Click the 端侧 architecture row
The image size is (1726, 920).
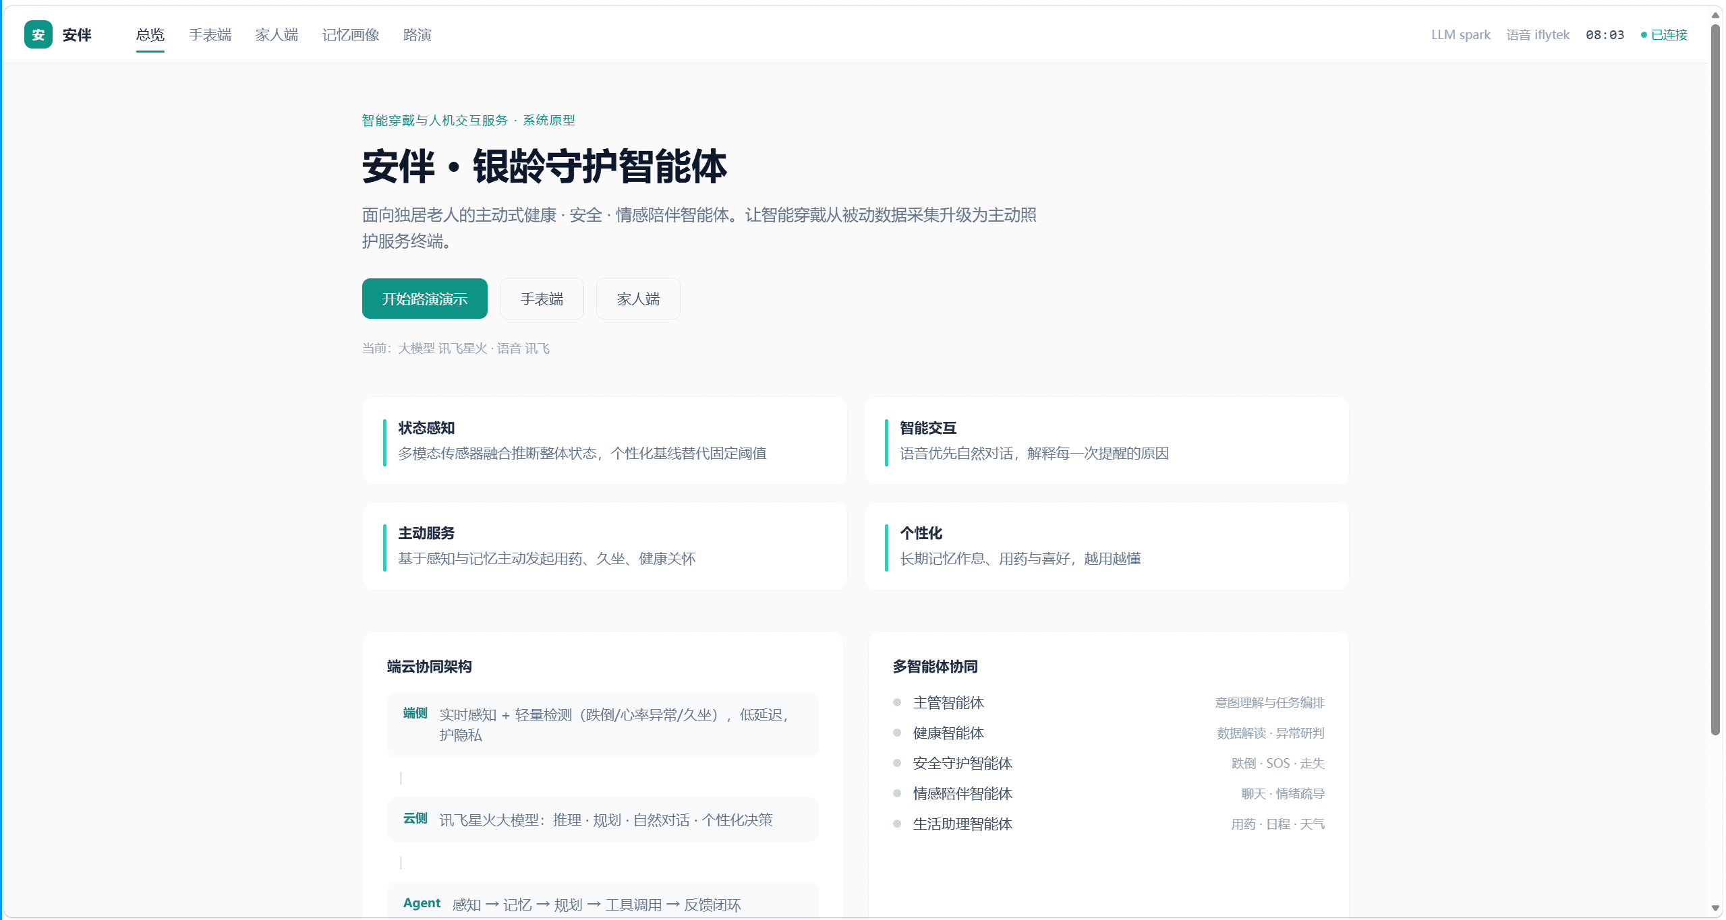(602, 725)
